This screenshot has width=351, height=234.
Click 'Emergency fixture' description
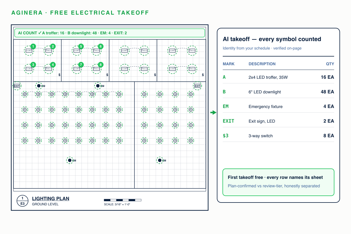[x=265, y=107]
